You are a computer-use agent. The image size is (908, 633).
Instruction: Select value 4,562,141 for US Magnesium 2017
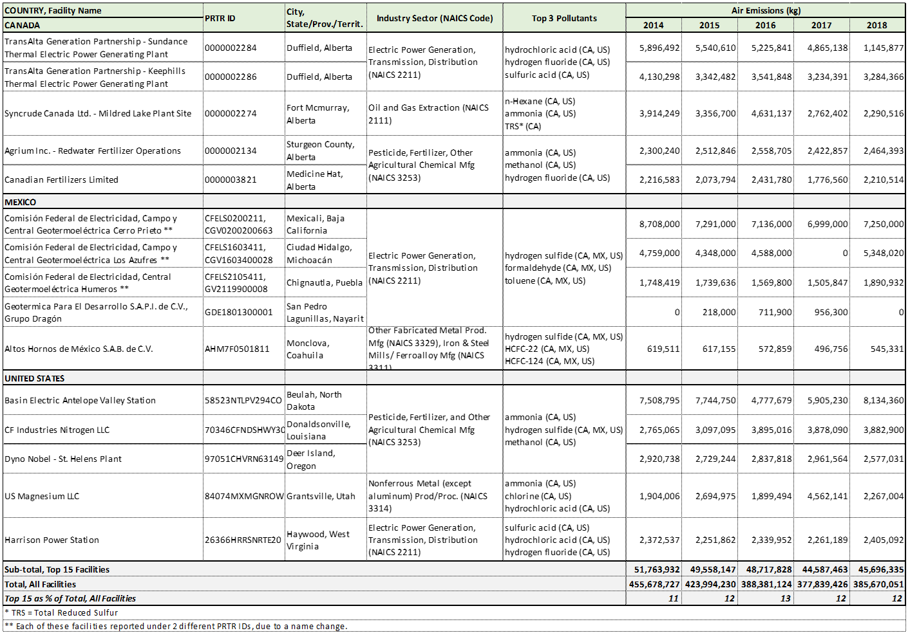(x=828, y=496)
